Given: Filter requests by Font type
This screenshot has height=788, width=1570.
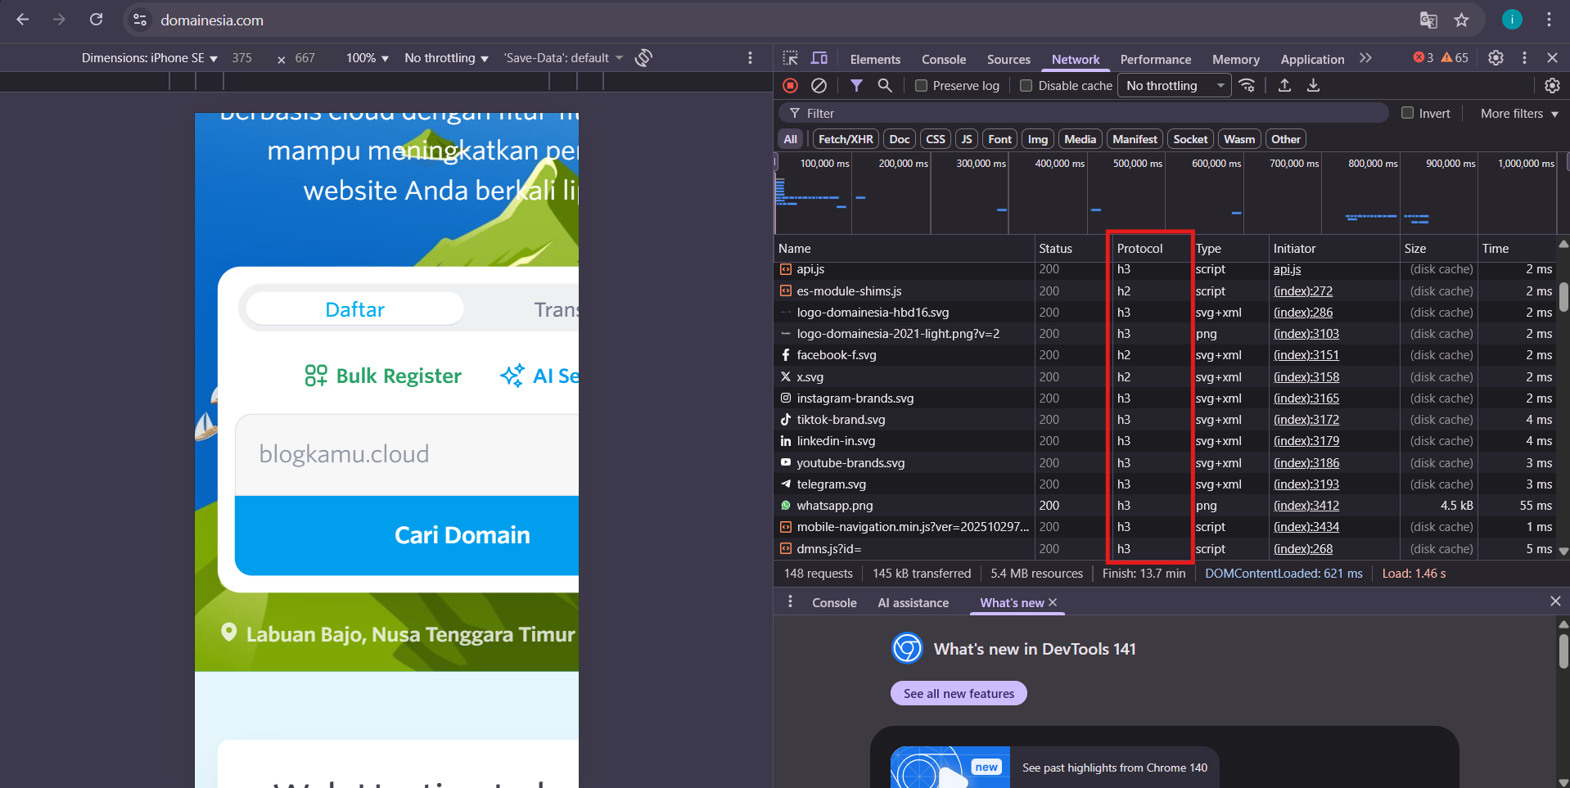Looking at the screenshot, I should pyautogui.click(x=1000, y=139).
